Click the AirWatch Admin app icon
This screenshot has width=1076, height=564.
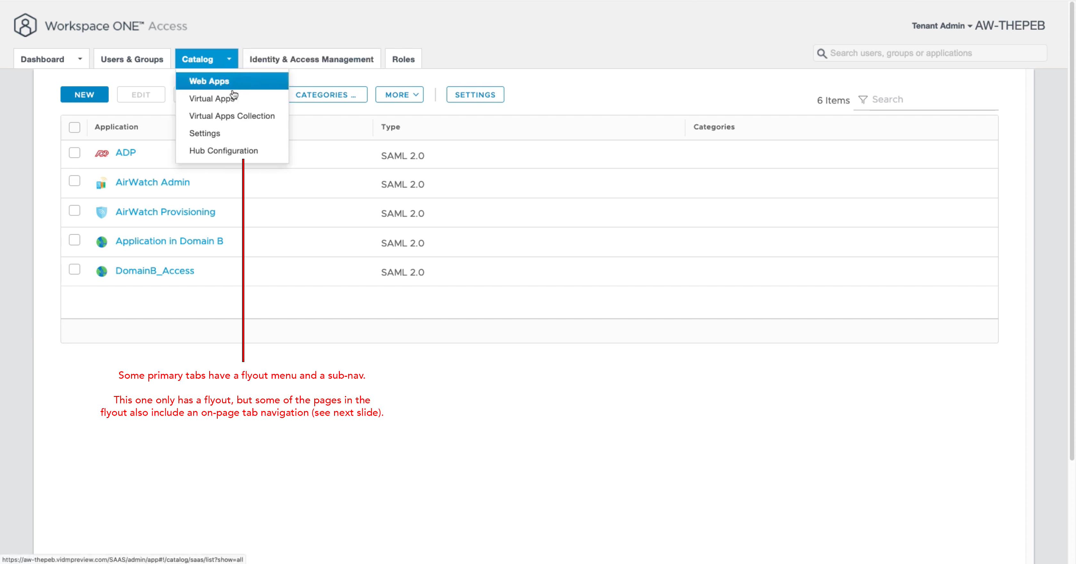click(102, 183)
